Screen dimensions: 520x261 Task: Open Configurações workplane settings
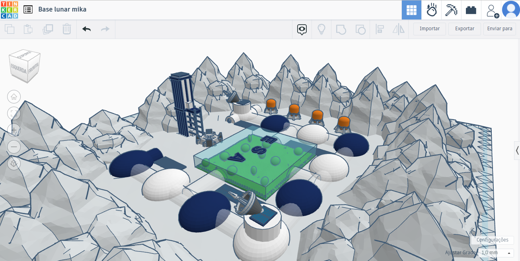pyautogui.click(x=492, y=240)
